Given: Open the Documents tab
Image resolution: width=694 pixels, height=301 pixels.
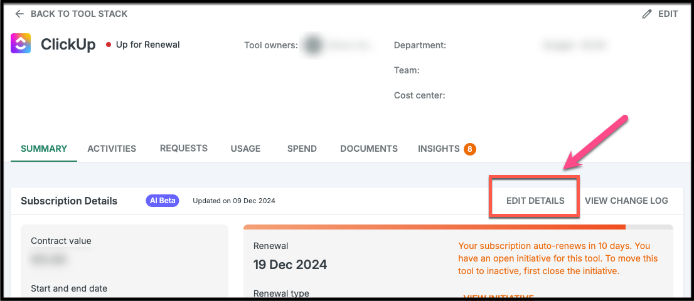Looking at the screenshot, I should (369, 149).
